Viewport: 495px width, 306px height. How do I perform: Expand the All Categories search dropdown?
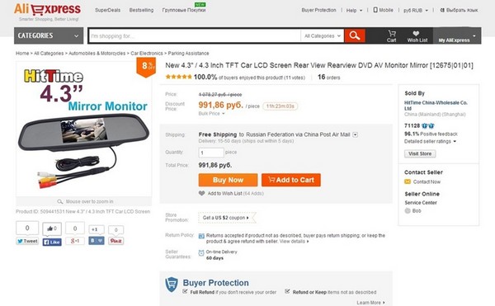(x=323, y=36)
